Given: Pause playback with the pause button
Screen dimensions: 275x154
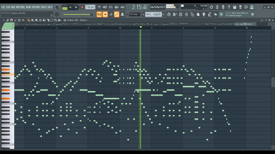Looking at the screenshot, I should [70, 7].
